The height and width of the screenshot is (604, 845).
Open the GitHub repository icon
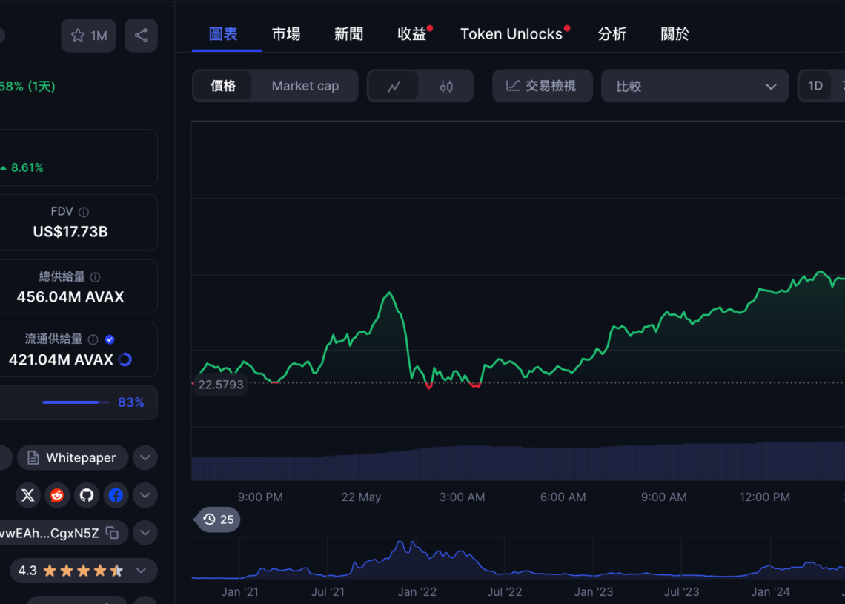tap(87, 495)
